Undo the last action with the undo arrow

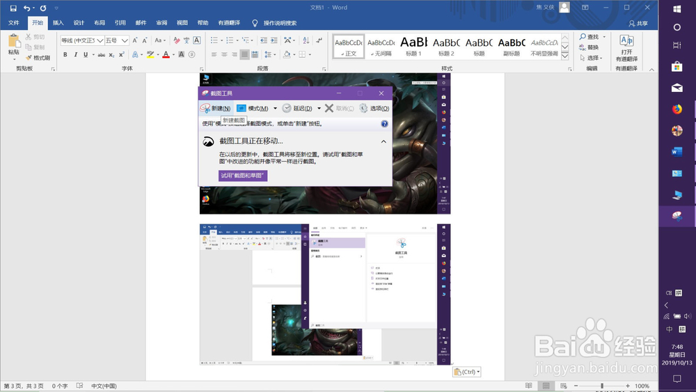coord(26,8)
